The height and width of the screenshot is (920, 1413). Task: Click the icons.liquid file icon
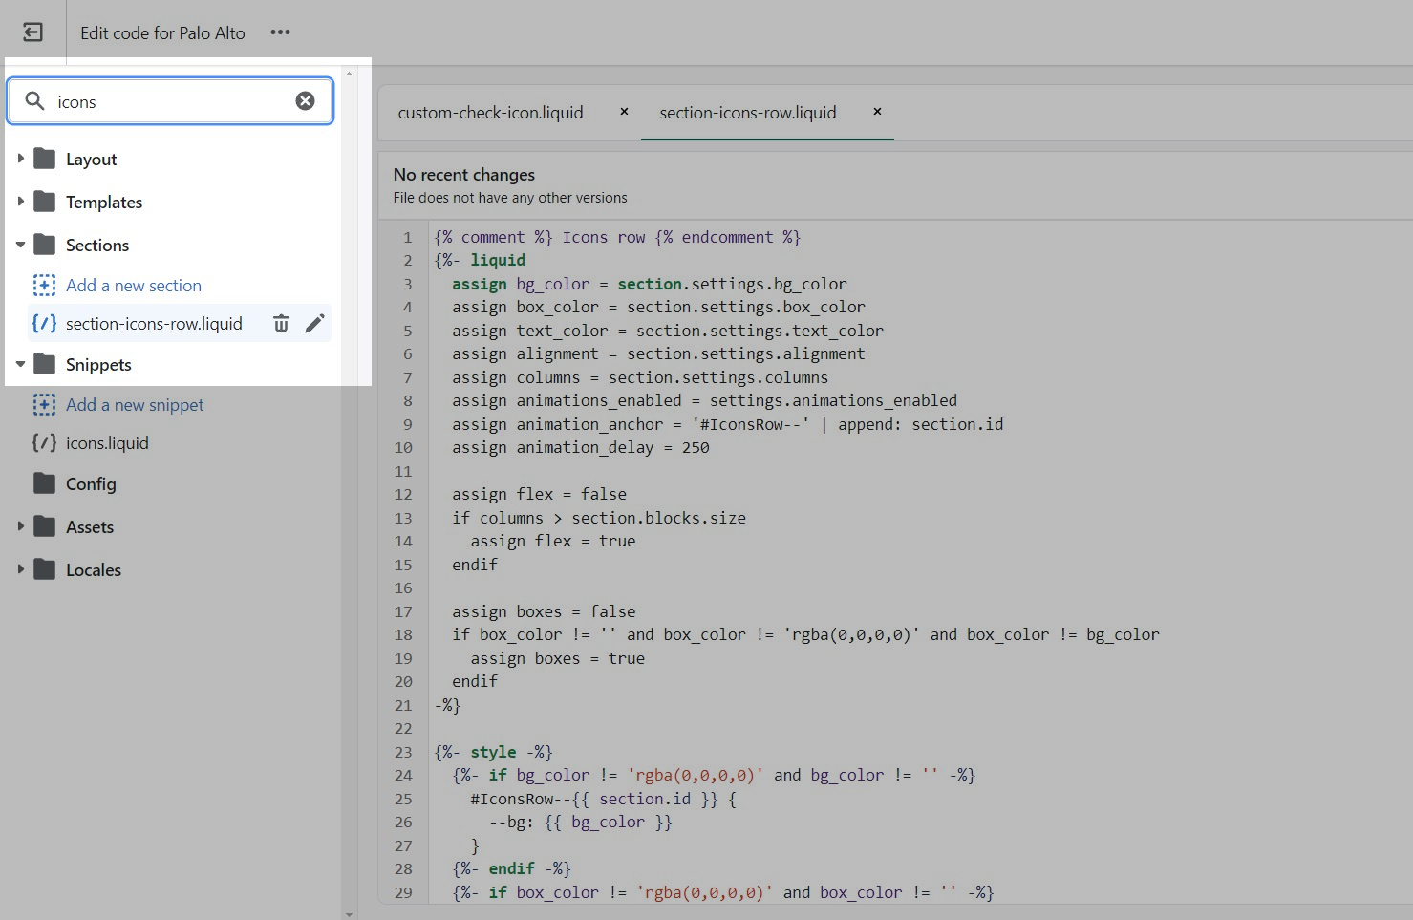coord(44,443)
